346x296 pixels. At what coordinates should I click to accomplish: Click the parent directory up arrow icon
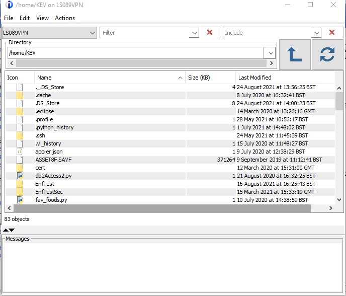pos(294,55)
